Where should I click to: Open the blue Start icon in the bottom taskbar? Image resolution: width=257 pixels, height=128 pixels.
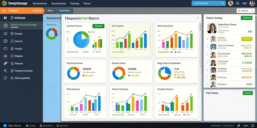(x=5, y=125)
